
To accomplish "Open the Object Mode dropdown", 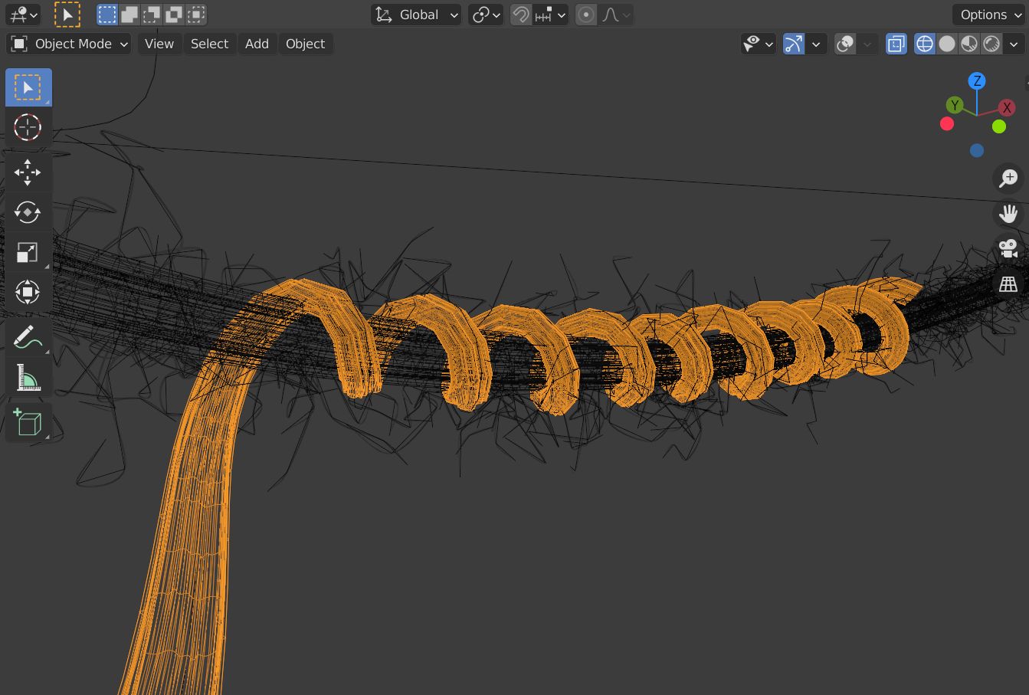I will [x=69, y=44].
